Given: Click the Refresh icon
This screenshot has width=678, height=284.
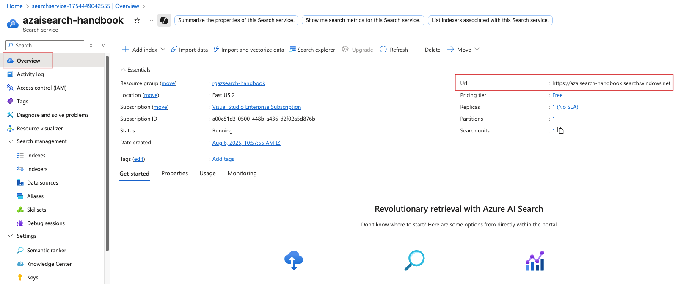Looking at the screenshot, I should (x=383, y=50).
